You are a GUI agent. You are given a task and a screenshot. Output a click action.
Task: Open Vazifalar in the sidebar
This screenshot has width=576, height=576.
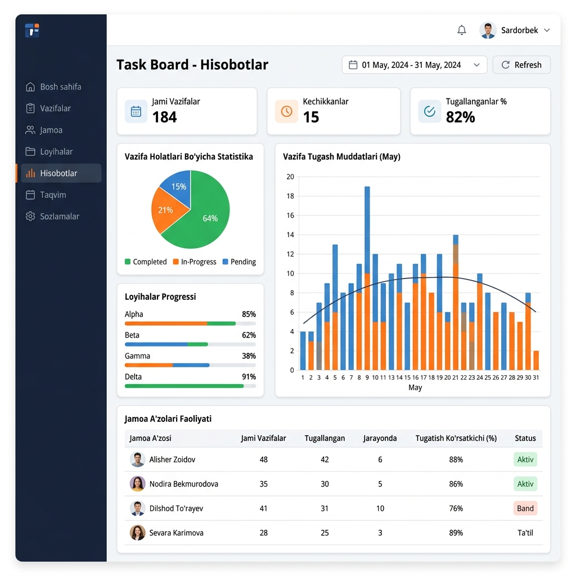[55, 109]
